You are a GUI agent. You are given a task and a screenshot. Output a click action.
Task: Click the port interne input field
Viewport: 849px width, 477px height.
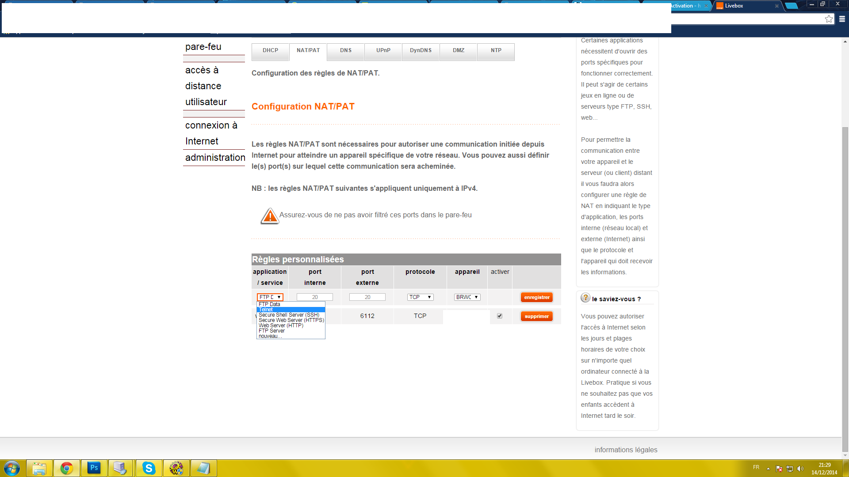tap(315, 297)
